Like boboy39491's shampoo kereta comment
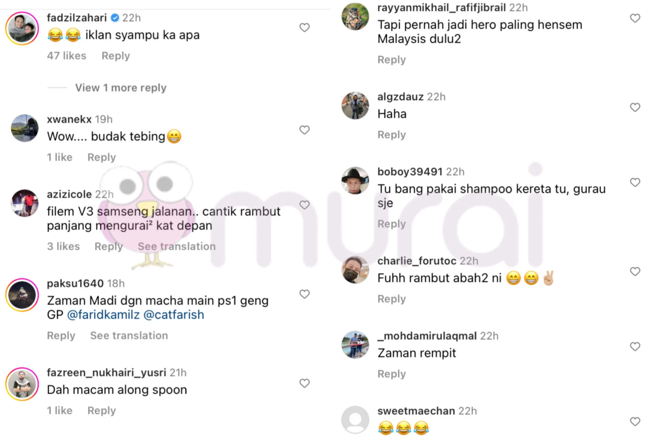Screen dimensions: 654x441 pyautogui.click(x=635, y=182)
